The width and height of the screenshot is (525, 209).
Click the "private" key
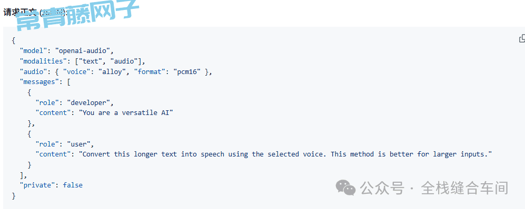pyautogui.click(x=37, y=185)
